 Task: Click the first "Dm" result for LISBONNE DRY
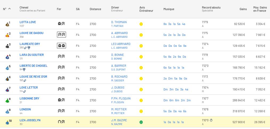click(165, 101)
